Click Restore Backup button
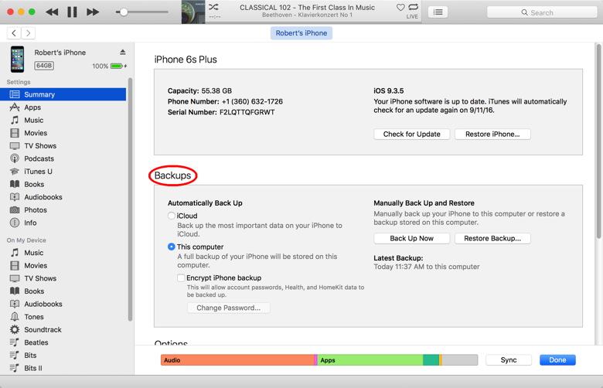 coord(492,238)
